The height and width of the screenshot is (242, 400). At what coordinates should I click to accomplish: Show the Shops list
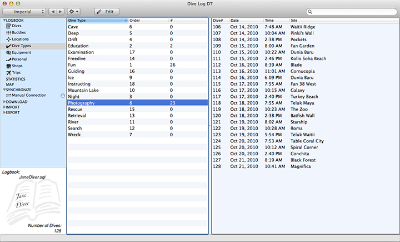tap(17, 66)
